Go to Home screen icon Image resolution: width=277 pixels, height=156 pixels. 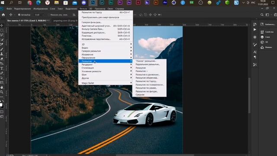(x=3, y=15)
